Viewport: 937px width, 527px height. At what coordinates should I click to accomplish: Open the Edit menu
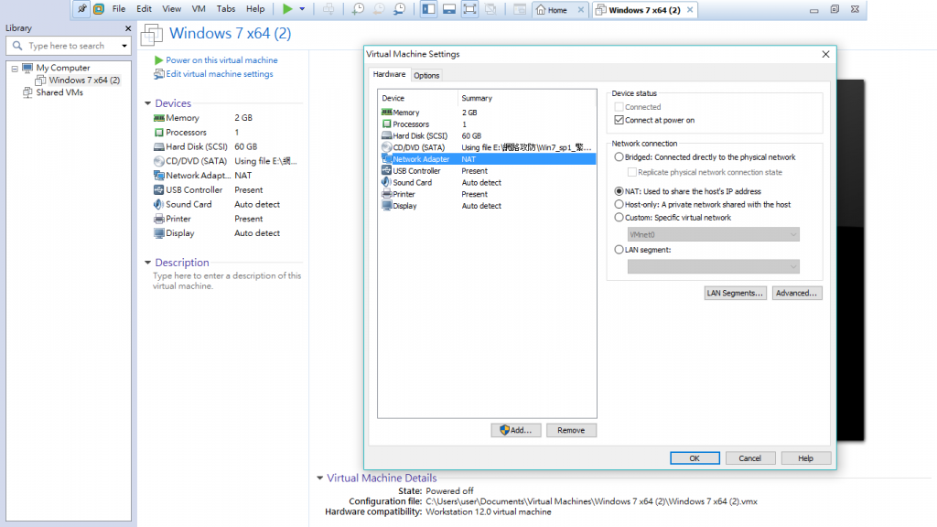point(144,9)
